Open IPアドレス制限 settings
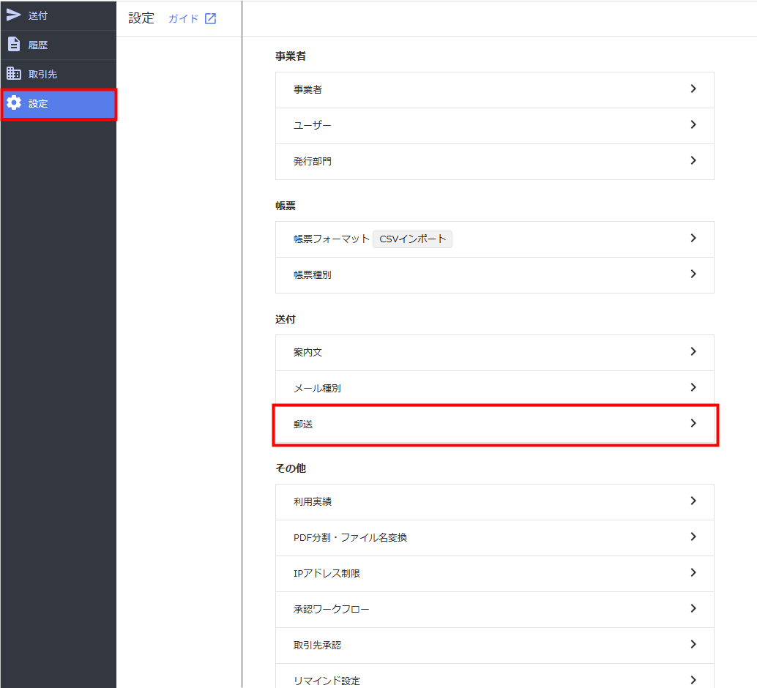This screenshot has width=757, height=688. 494,573
